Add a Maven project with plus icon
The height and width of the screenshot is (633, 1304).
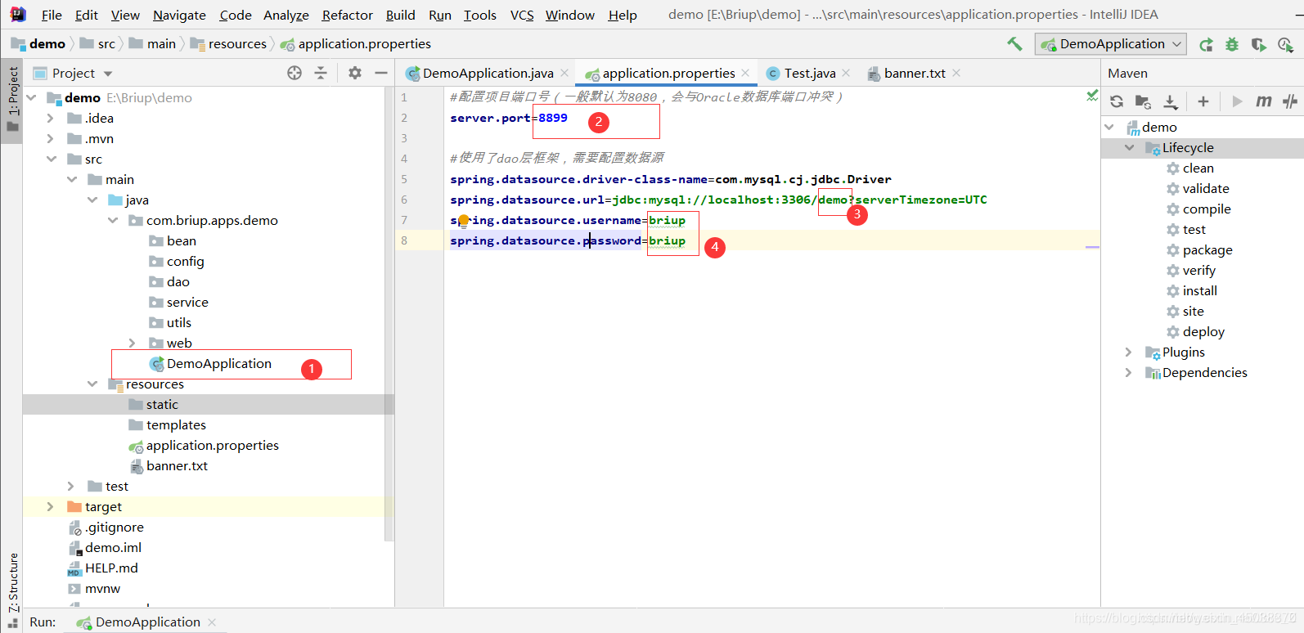tap(1203, 101)
